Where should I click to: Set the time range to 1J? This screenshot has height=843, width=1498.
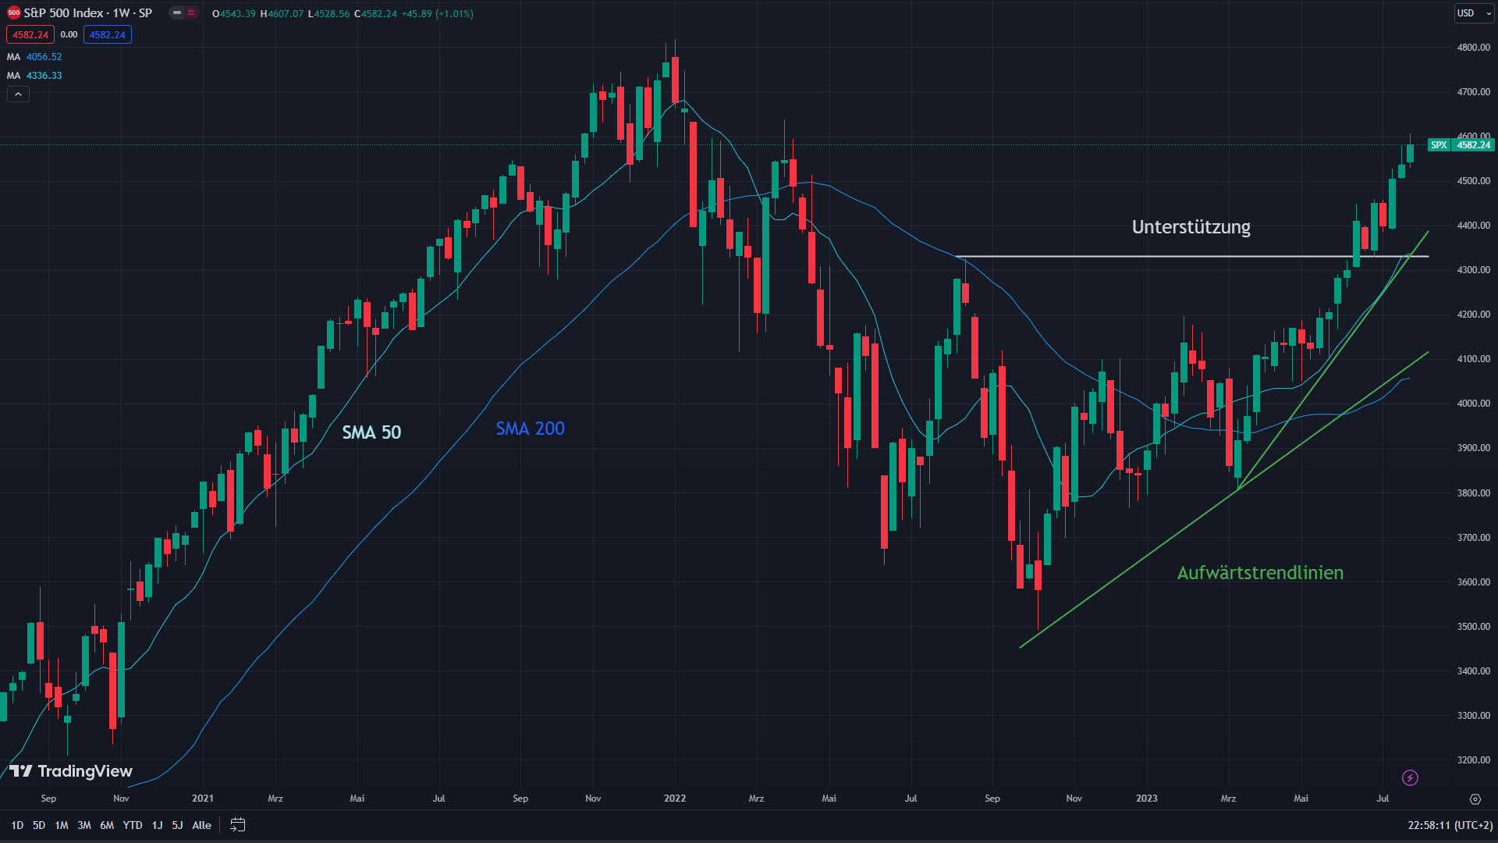(157, 825)
